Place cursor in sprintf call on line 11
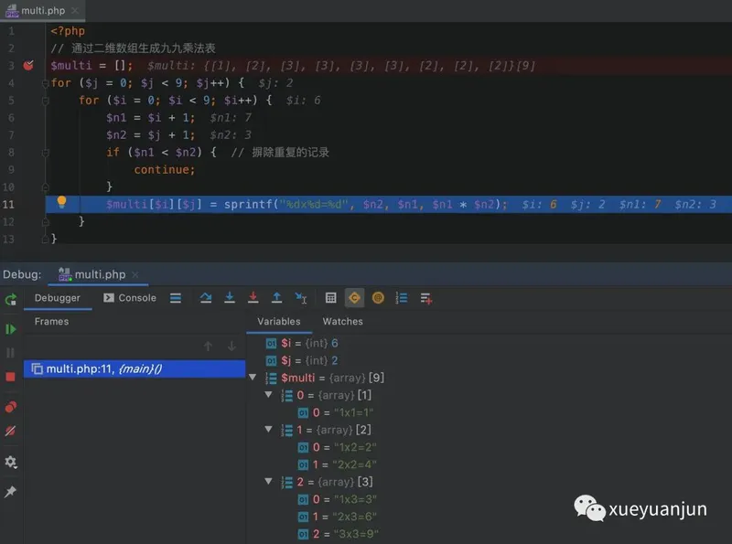This screenshot has width=732, height=544. [x=365, y=205]
